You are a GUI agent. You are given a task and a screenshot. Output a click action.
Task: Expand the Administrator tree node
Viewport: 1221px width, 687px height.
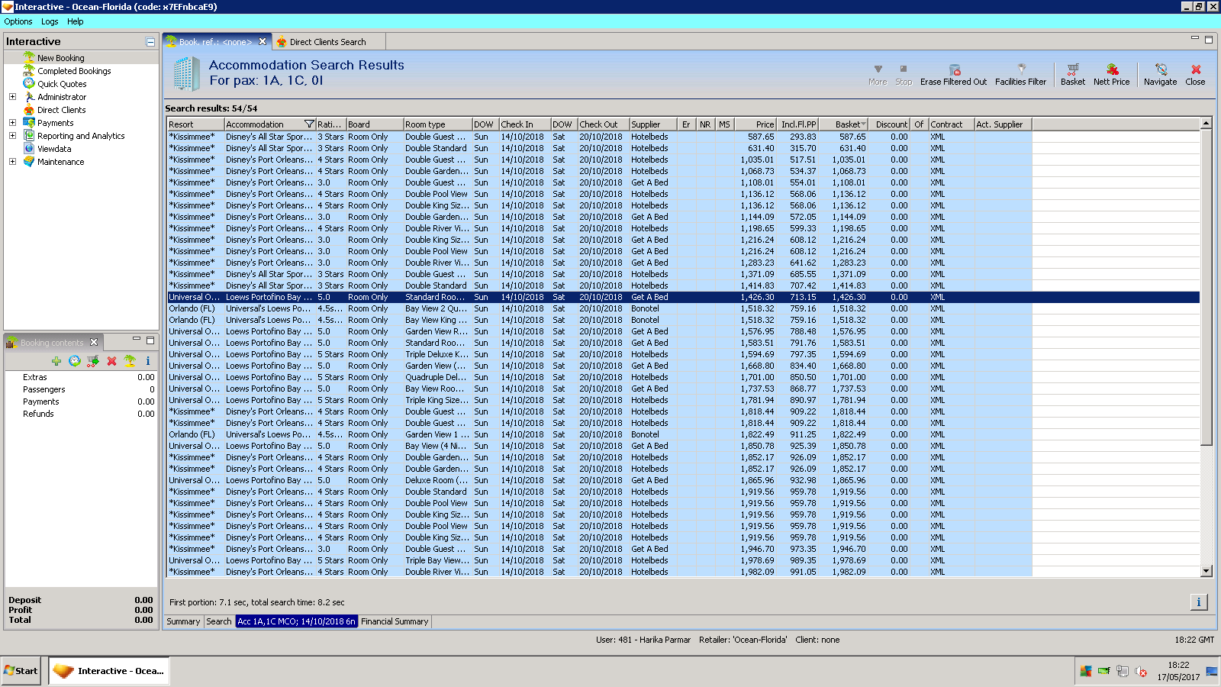click(12, 97)
